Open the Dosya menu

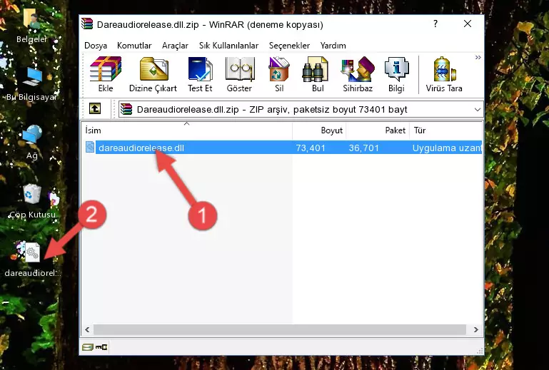point(96,46)
